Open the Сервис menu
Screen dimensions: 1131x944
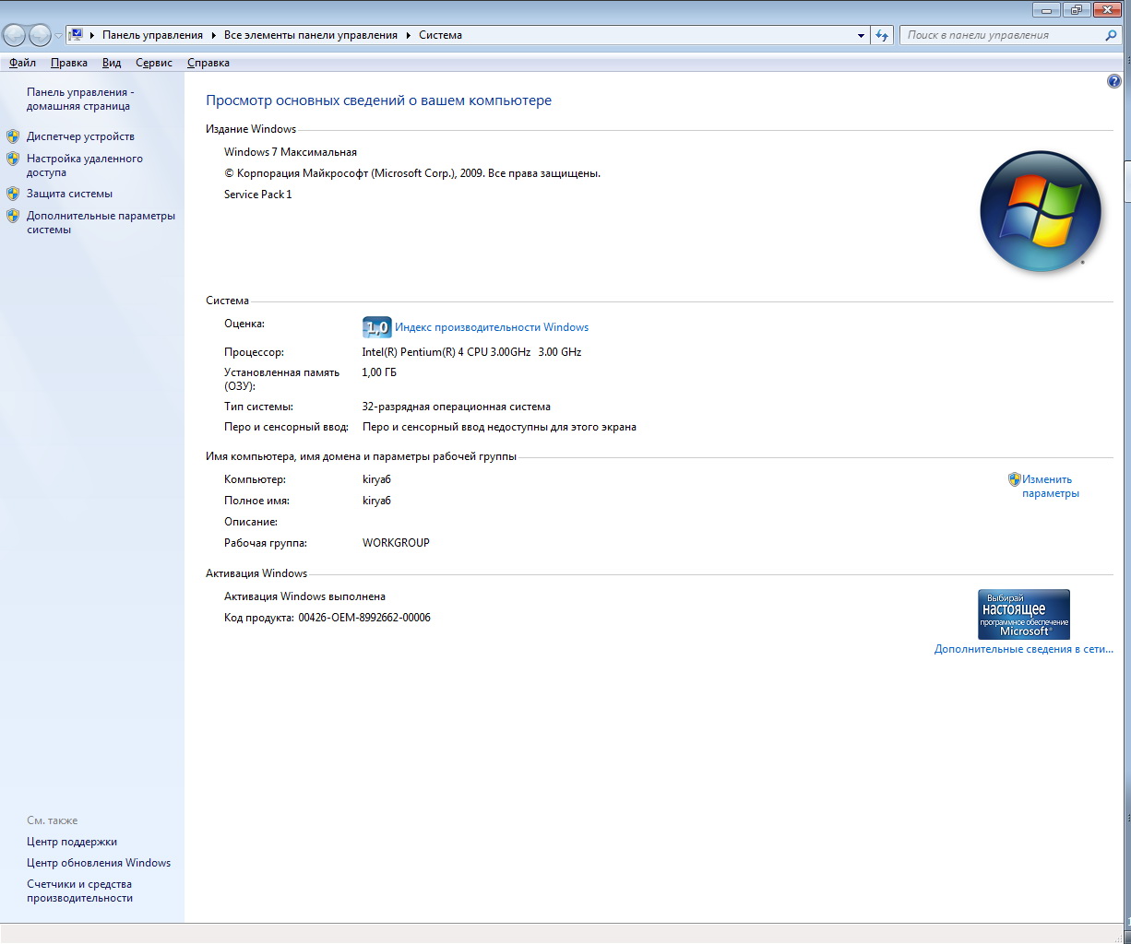click(154, 63)
